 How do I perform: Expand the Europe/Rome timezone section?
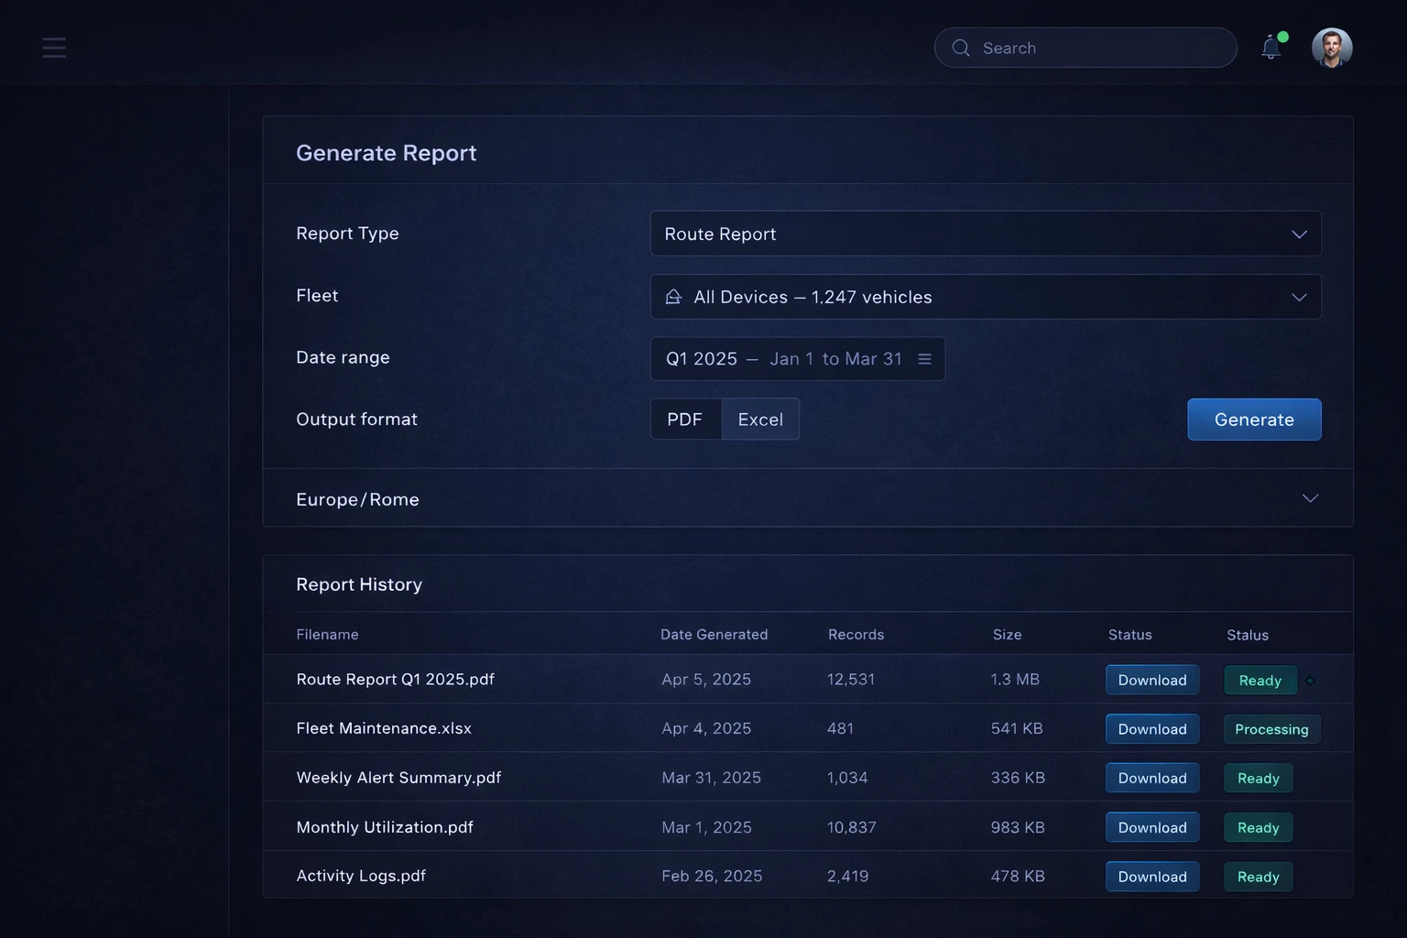1310,498
